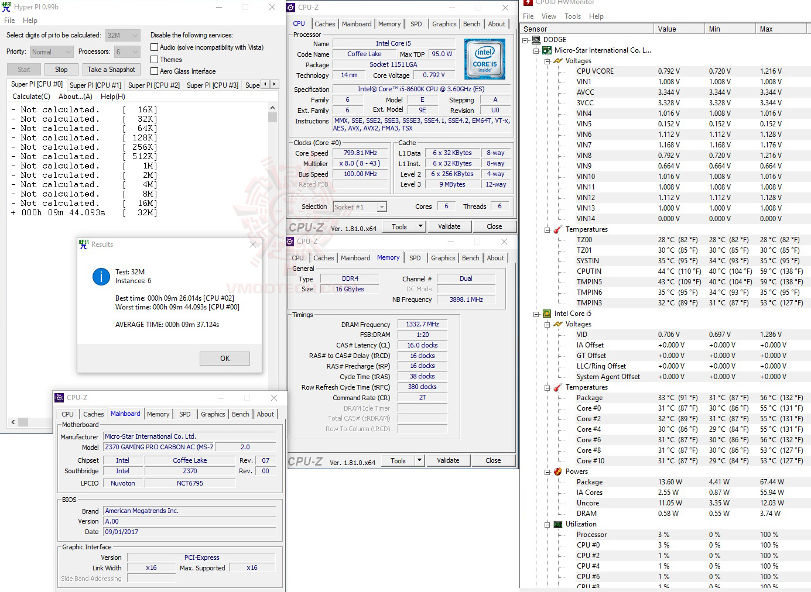Toggle the Themes service checkbox
The height and width of the screenshot is (592, 811).
[155, 60]
